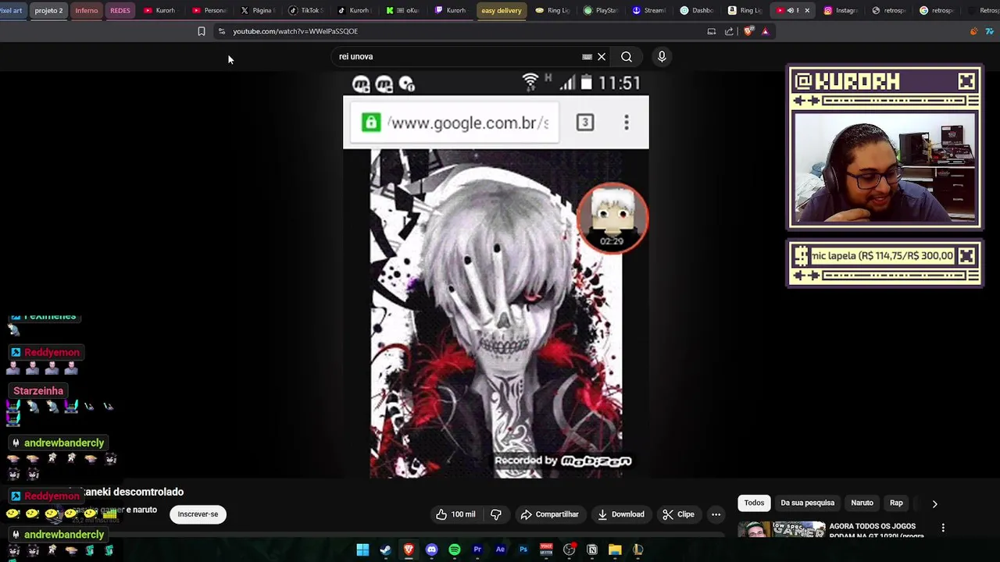Open site information icon in address bar
The width and height of the screenshot is (1000, 562).
(x=222, y=31)
